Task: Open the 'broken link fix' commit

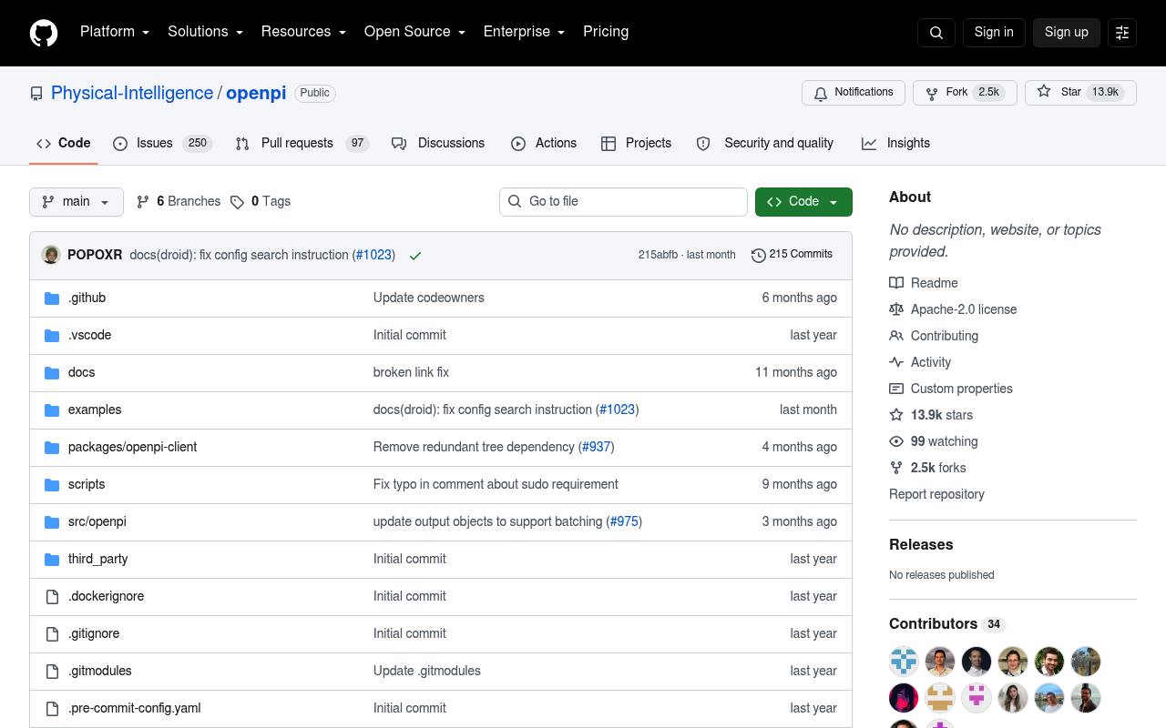Action: point(411,372)
